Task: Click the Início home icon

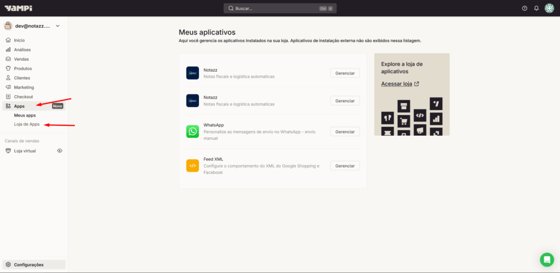Action: pyautogui.click(x=8, y=40)
